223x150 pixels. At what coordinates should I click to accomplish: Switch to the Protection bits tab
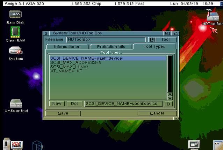point(111,47)
